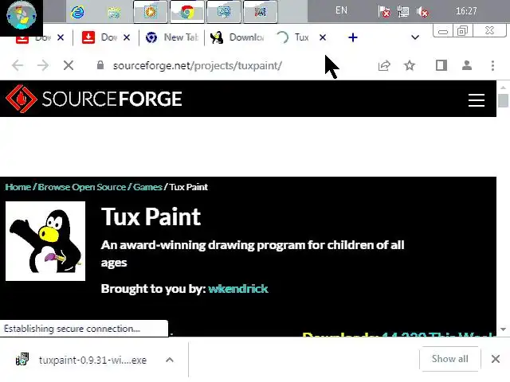The height and width of the screenshot is (382, 510).
Task: Focus the sourceforge.net address bar
Action: click(197, 65)
